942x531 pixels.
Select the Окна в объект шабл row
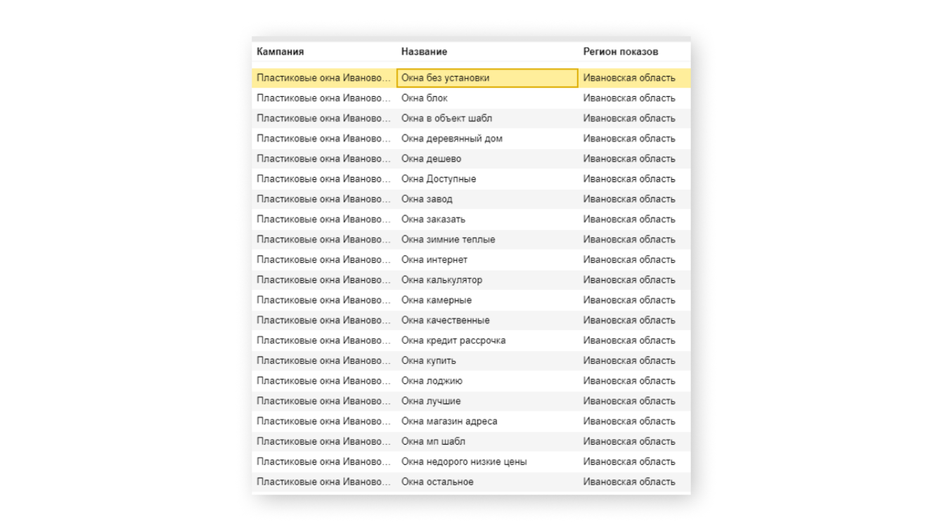(x=446, y=119)
